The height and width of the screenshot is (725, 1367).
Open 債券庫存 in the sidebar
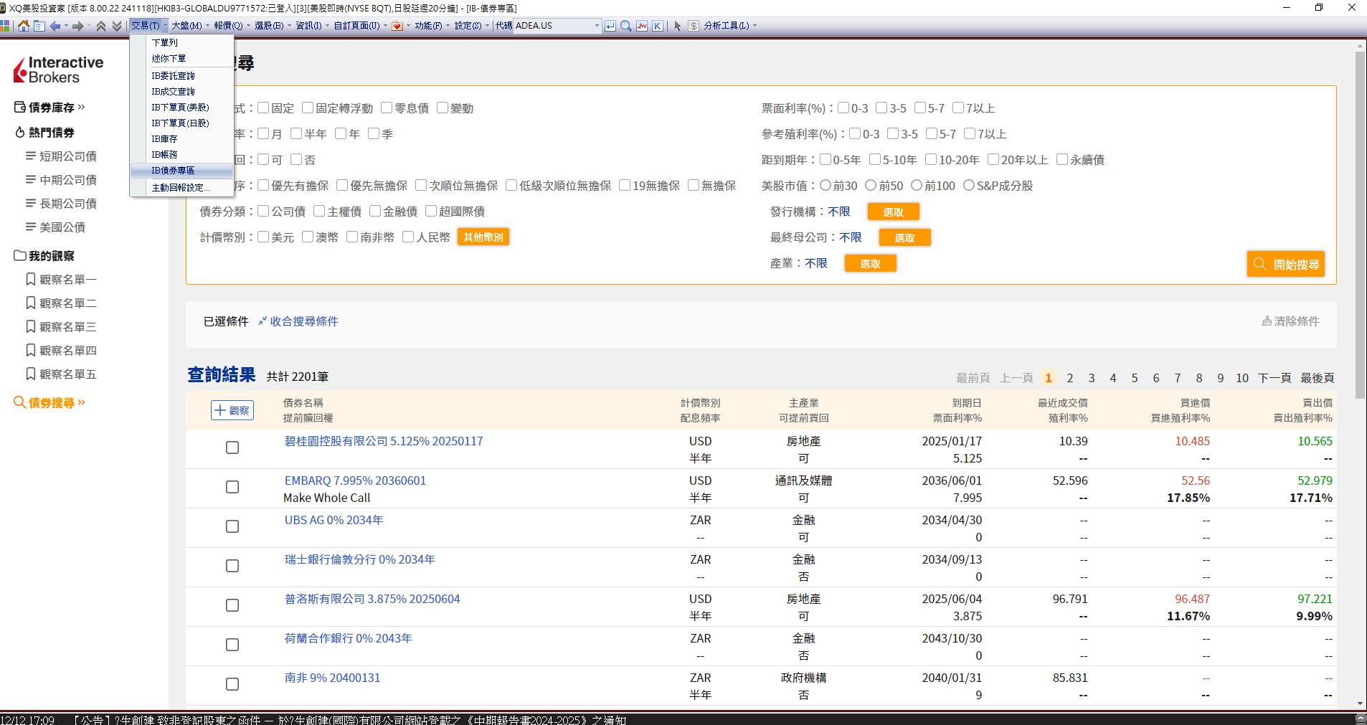pos(49,107)
